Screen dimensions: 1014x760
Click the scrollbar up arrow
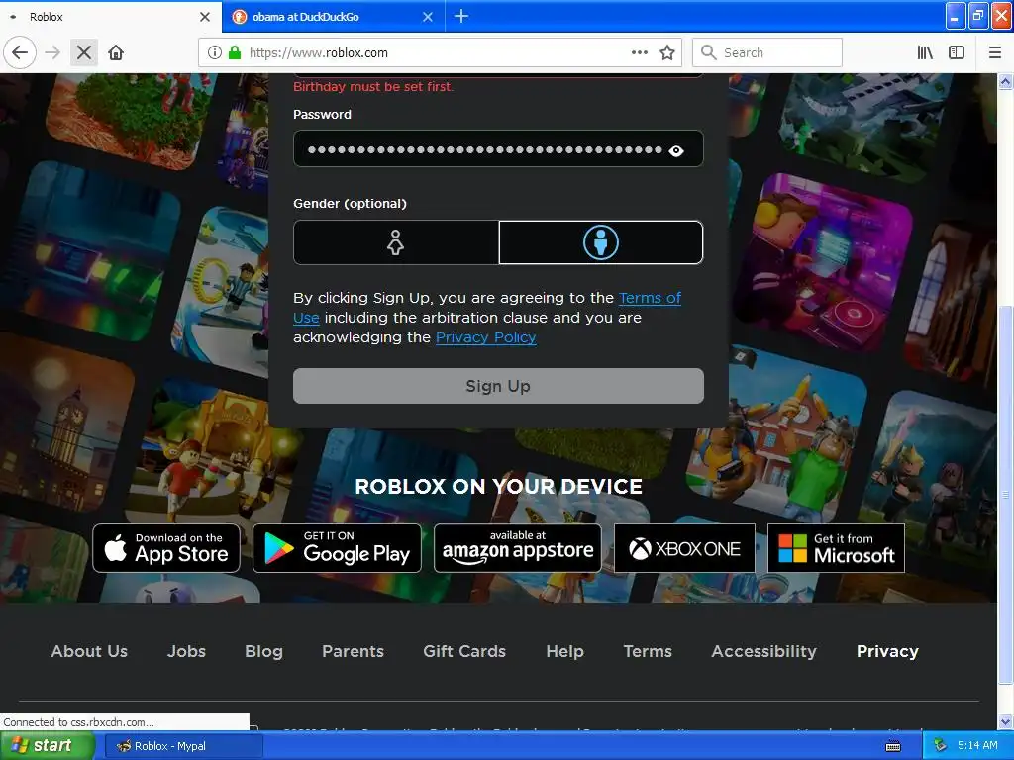(1005, 81)
